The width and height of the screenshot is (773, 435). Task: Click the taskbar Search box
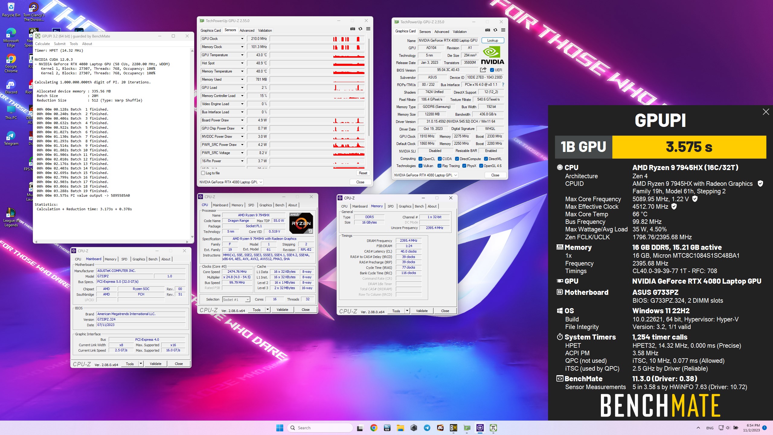click(320, 428)
